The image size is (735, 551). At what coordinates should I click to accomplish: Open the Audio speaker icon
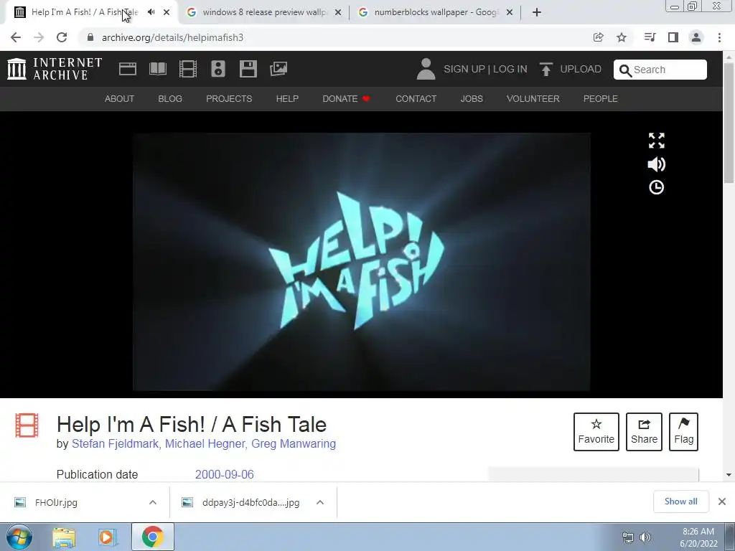click(218, 69)
